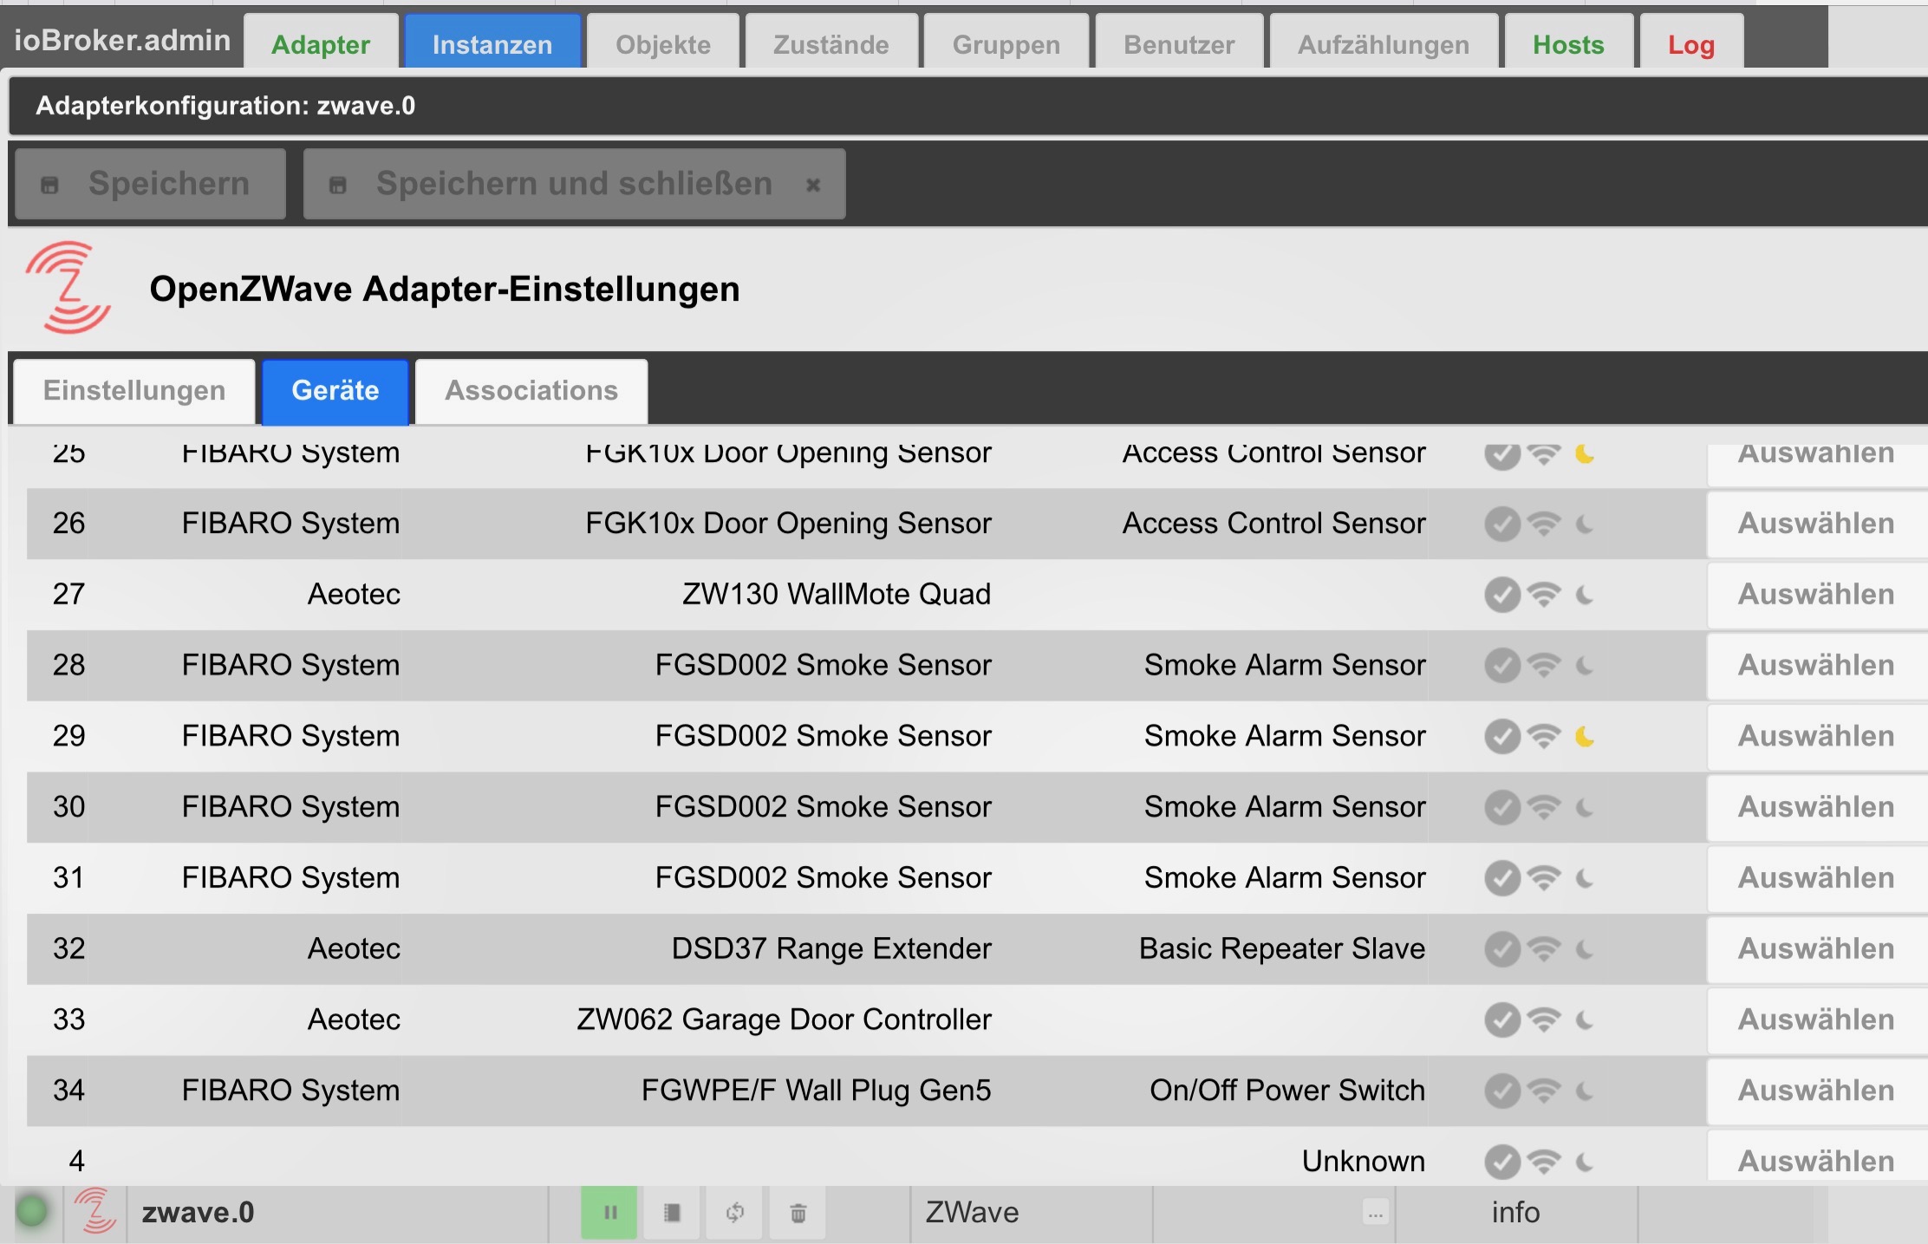This screenshot has width=1928, height=1244.
Task: Switch to the Instanzen tab
Action: click(x=492, y=43)
